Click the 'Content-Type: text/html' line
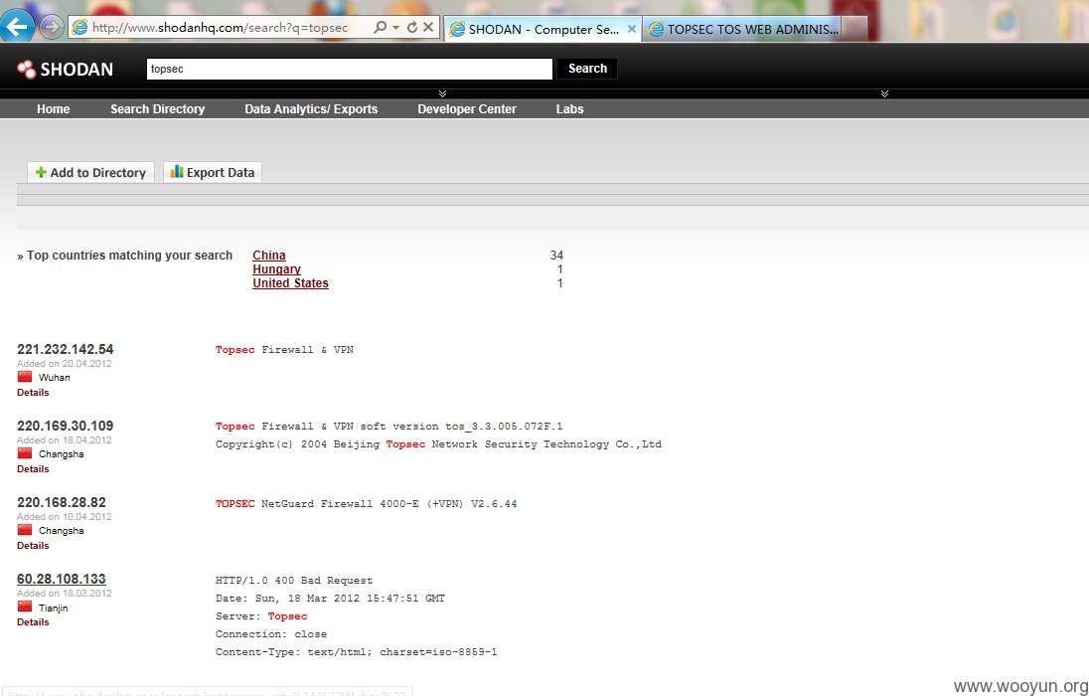 (357, 652)
